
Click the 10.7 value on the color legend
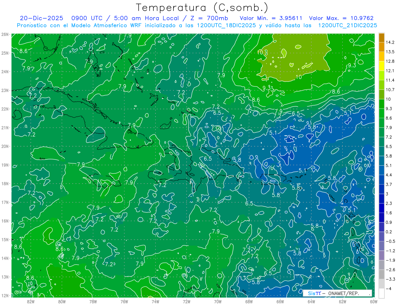click(391, 90)
